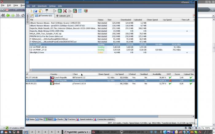Select the Peers bottom tab
The width and height of the screenshot is (215, 134).
(x=49, y=119)
